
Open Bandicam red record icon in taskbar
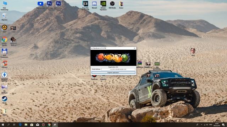point(43,125)
